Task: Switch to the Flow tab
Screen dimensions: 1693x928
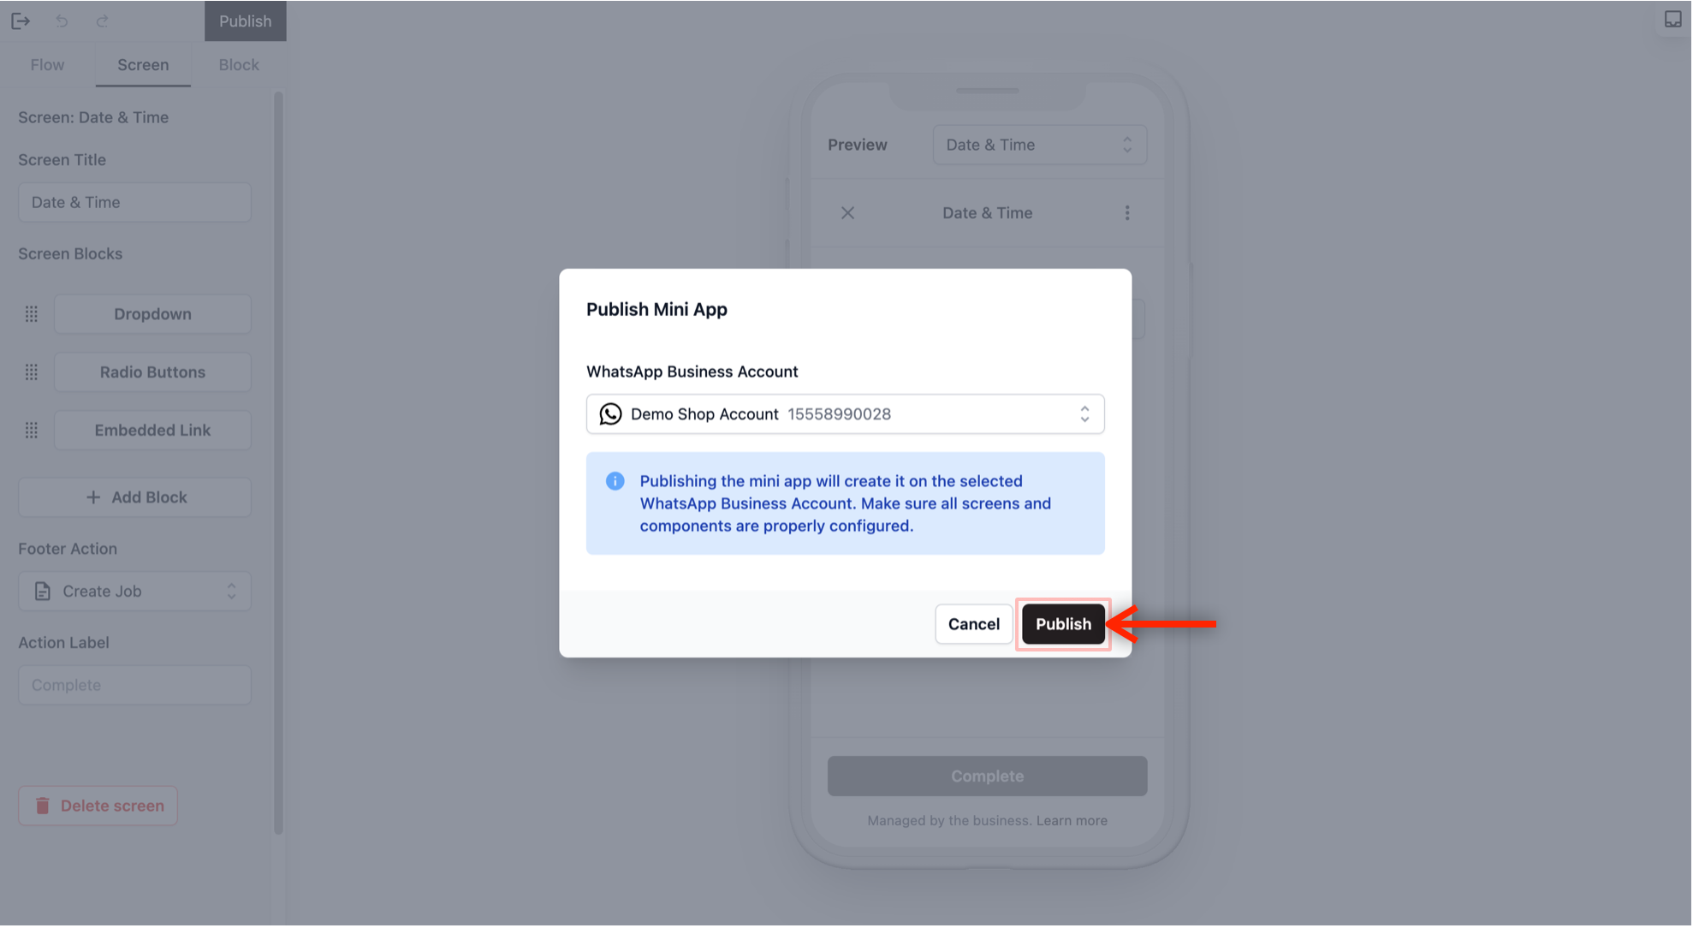Action: coord(47,65)
